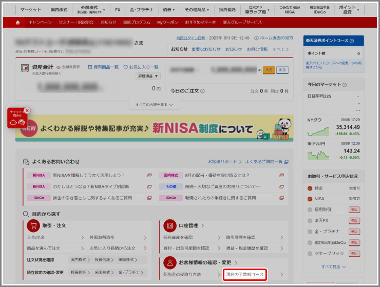Open external icon for 掛金の引き落とし

(x=149, y=198)
